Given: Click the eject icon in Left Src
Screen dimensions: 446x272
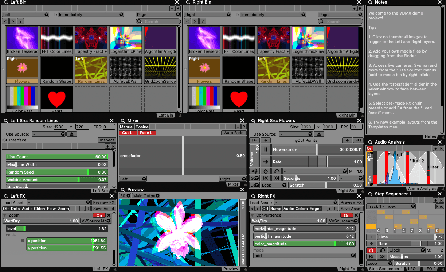Looking at the screenshot, I should pos(71,134).
